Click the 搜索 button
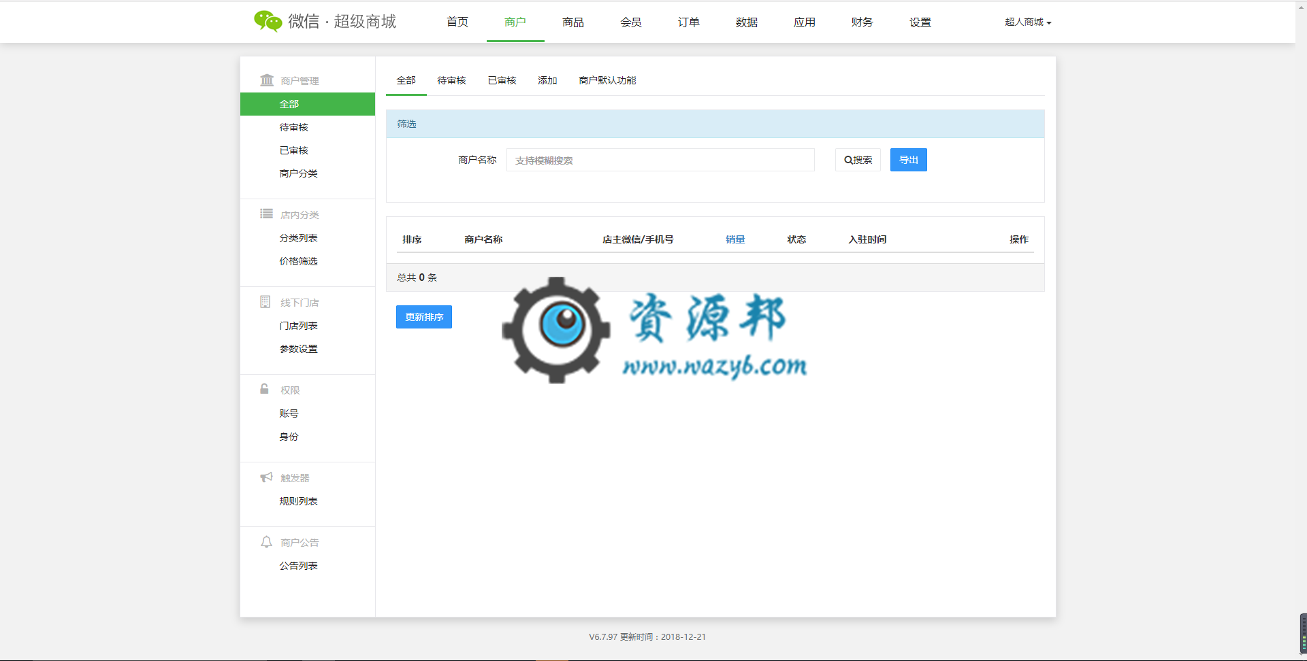 pyautogui.click(x=858, y=160)
